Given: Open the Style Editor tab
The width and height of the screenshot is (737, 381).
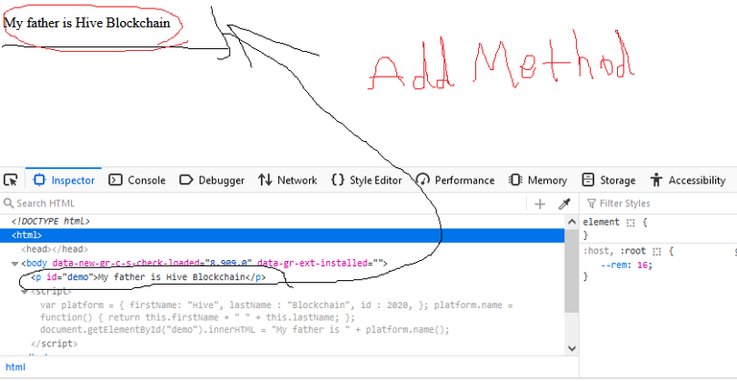Looking at the screenshot, I should [367, 179].
